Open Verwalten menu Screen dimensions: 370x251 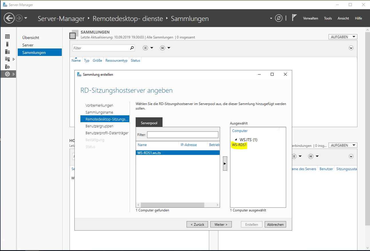[310, 18]
